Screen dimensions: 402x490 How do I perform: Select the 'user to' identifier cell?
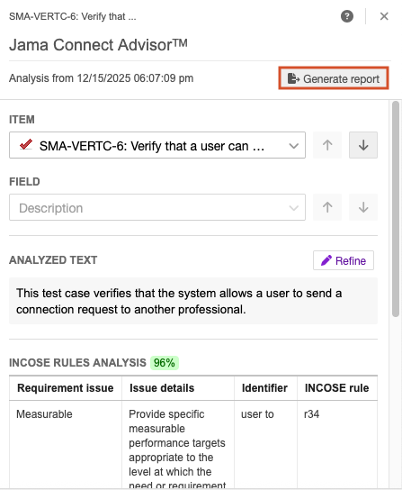tap(265, 445)
